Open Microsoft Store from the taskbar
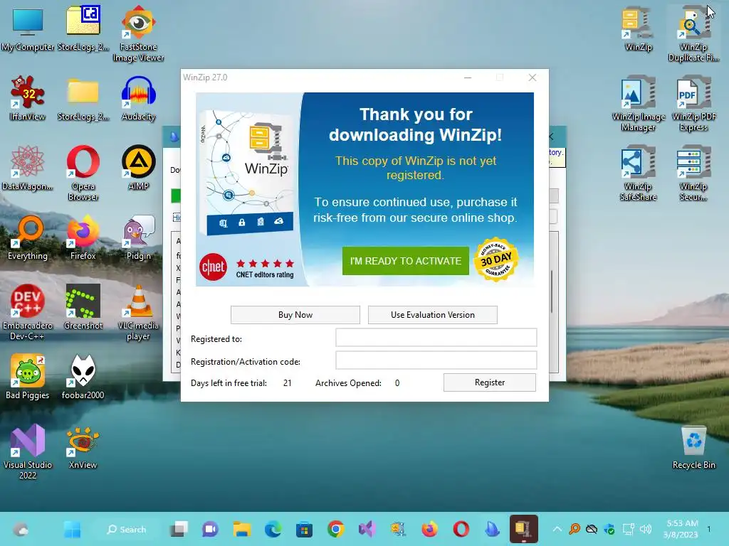Screen dimensions: 729x546 304,529
